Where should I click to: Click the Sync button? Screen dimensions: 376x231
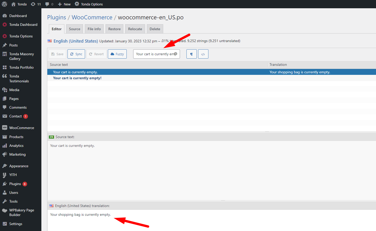[76, 54]
